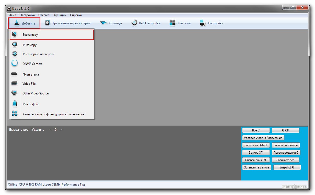Select the IP-камеру icon in menu
Screen dimensions: 315x195
pyautogui.click(x=15, y=45)
